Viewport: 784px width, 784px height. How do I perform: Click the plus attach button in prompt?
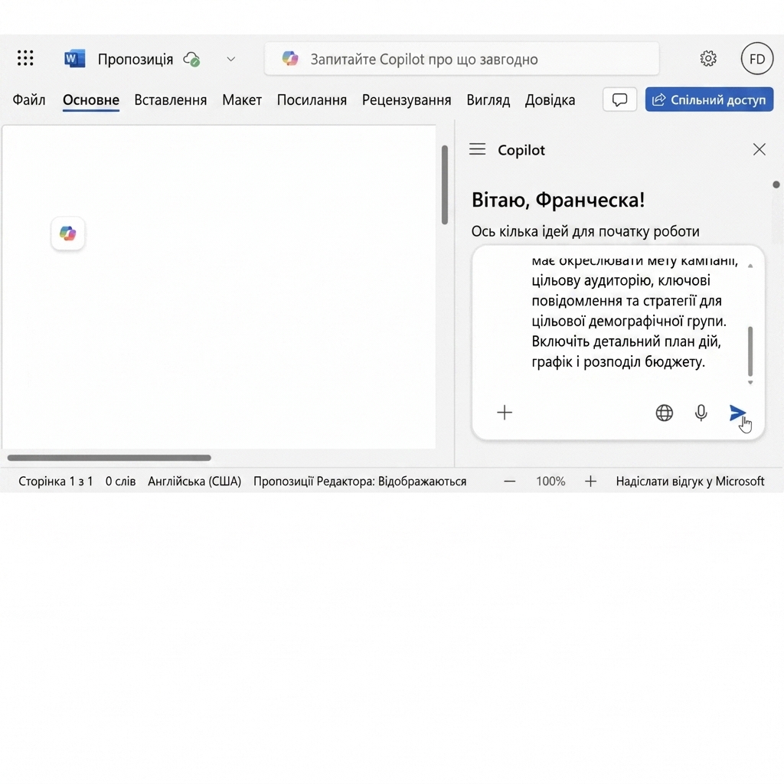pyautogui.click(x=505, y=413)
